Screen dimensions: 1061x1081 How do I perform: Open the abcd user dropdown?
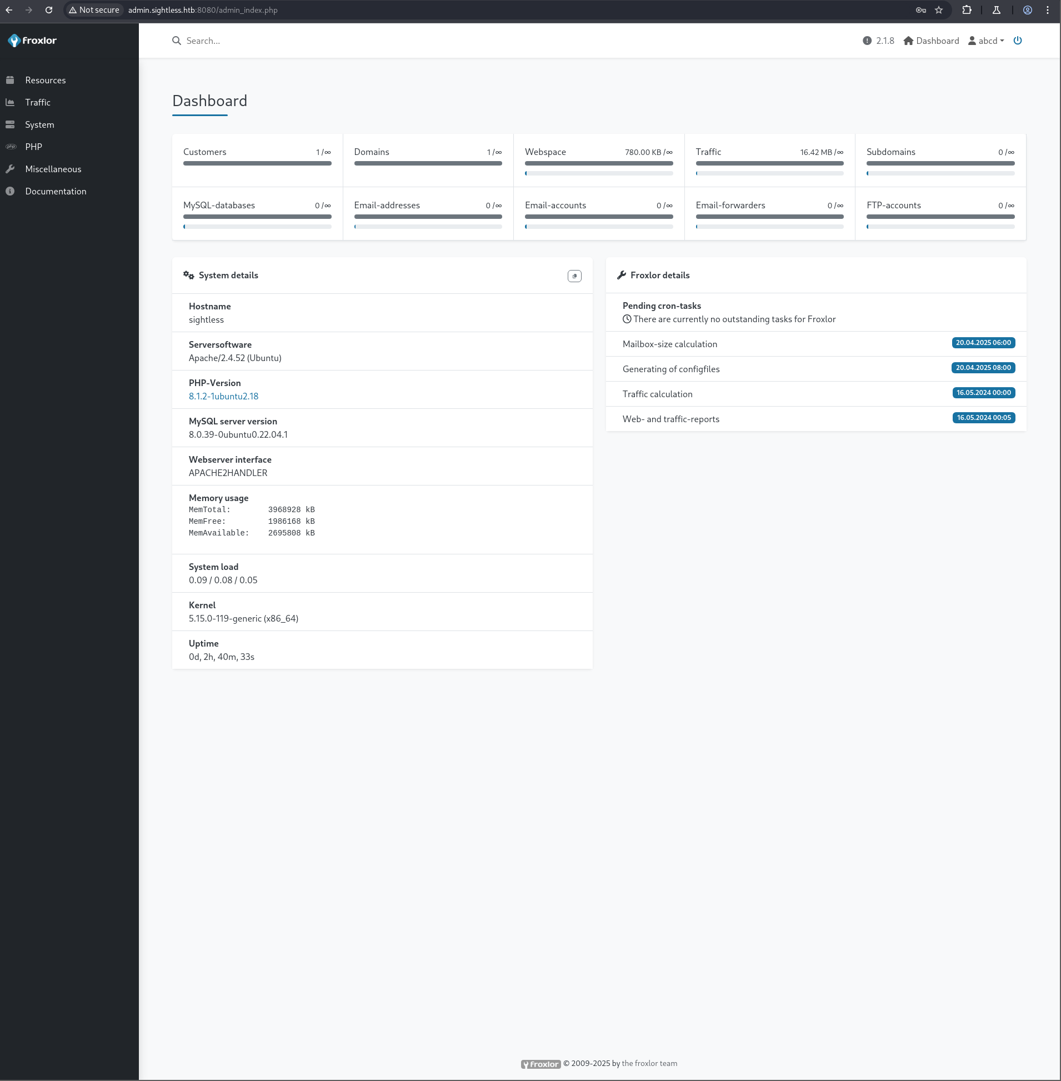[985, 41]
